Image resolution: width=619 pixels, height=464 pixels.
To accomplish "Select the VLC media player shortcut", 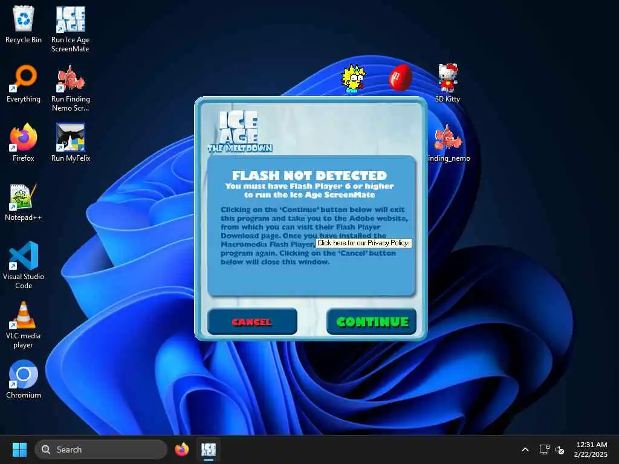I will (24, 324).
